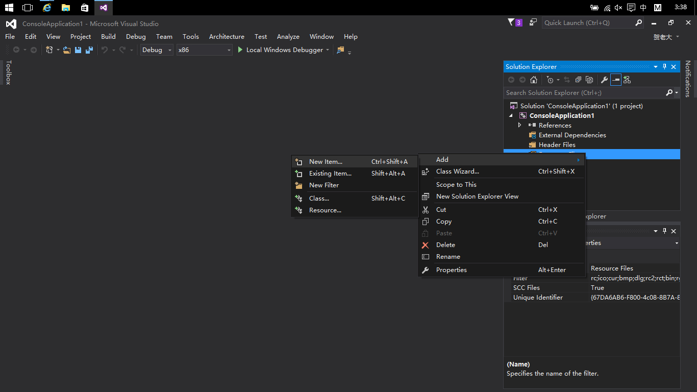Click the View Class Diagram icon
This screenshot has width=697, height=392.
(x=627, y=80)
